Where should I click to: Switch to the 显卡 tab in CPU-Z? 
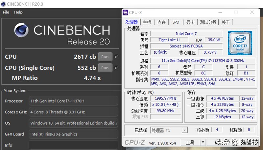click(x=190, y=22)
